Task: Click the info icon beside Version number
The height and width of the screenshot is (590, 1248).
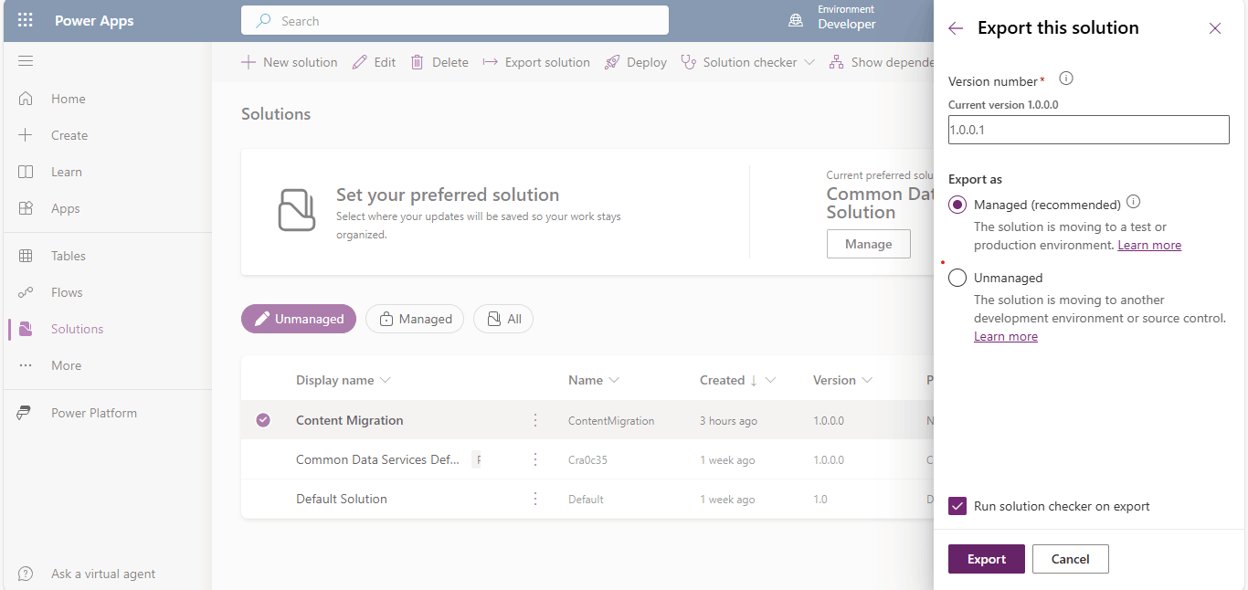Action: click(x=1065, y=79)
